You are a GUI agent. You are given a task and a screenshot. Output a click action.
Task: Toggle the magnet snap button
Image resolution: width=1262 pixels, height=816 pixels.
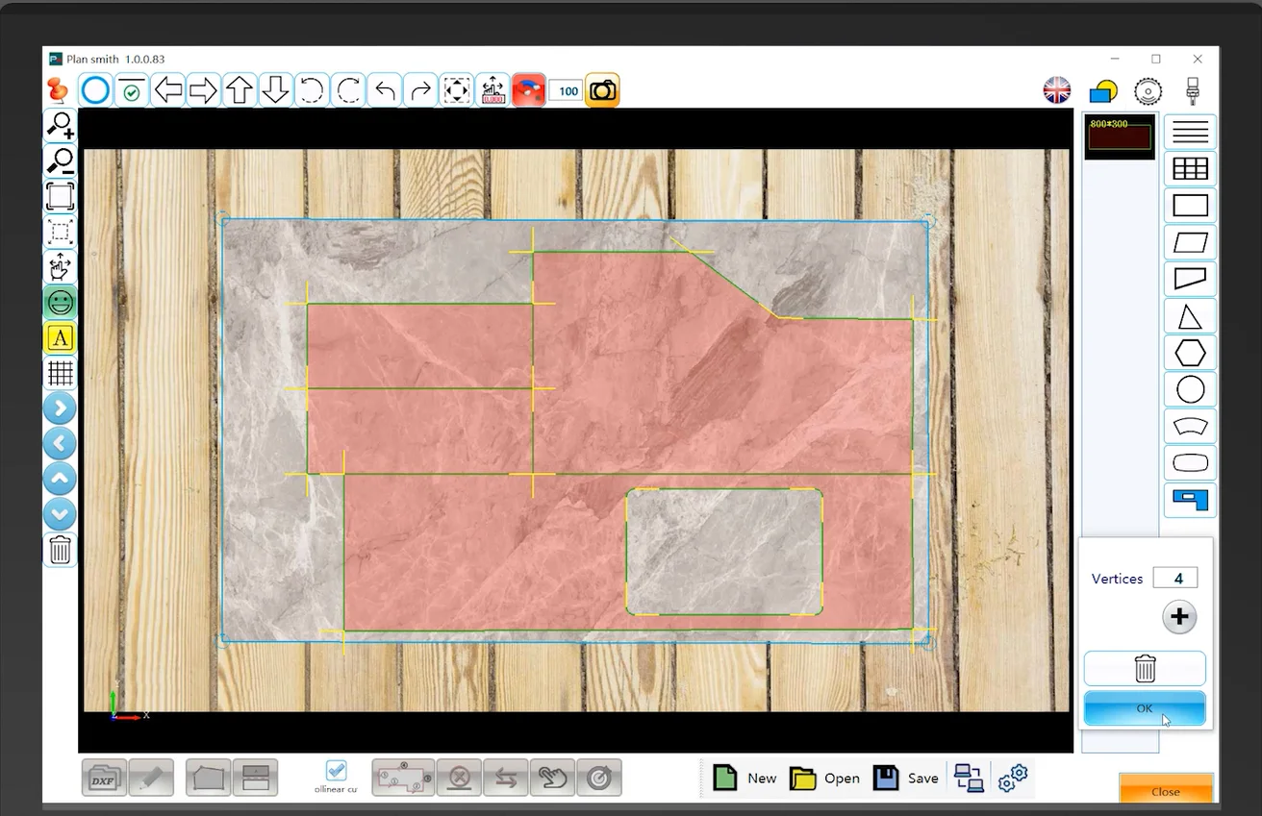529,91
